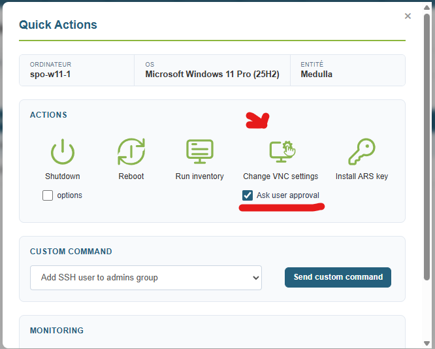Select the computer name spo-w11-1
The height and width of the screenshot is (349, 435).
pos(50,74)
